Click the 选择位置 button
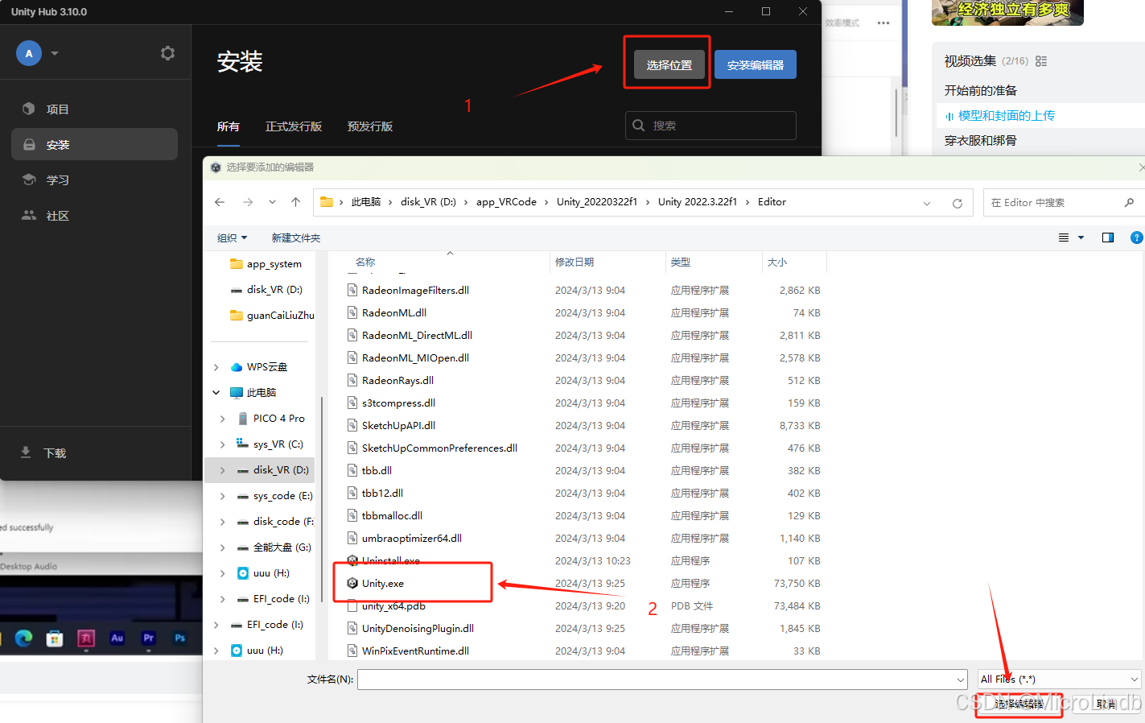Viewport: 1145px width, 723px height. pyautogui.click(x=669, y=64)
